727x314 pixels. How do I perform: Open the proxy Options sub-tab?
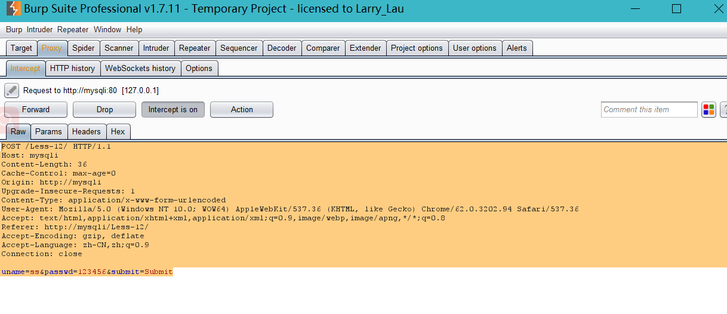[199, 69]
